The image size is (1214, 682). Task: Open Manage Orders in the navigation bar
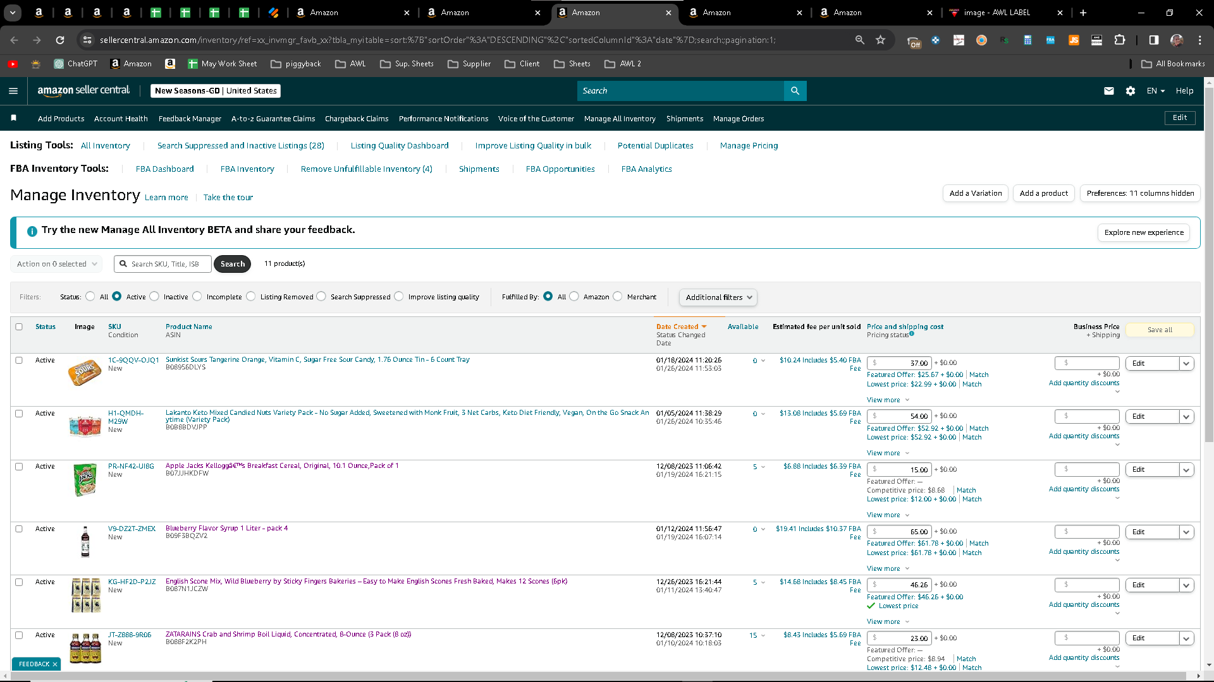(739, 119)
